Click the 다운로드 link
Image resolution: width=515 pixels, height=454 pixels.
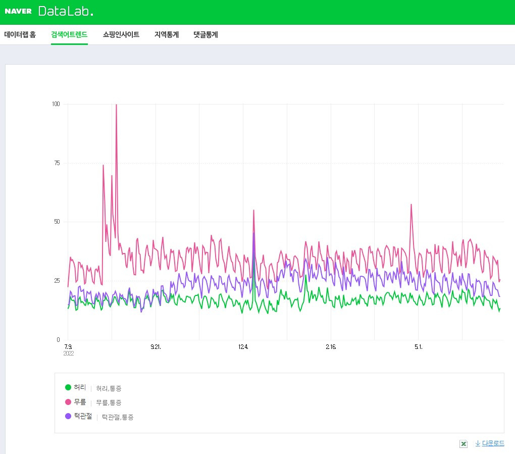(x=493, y=443)
